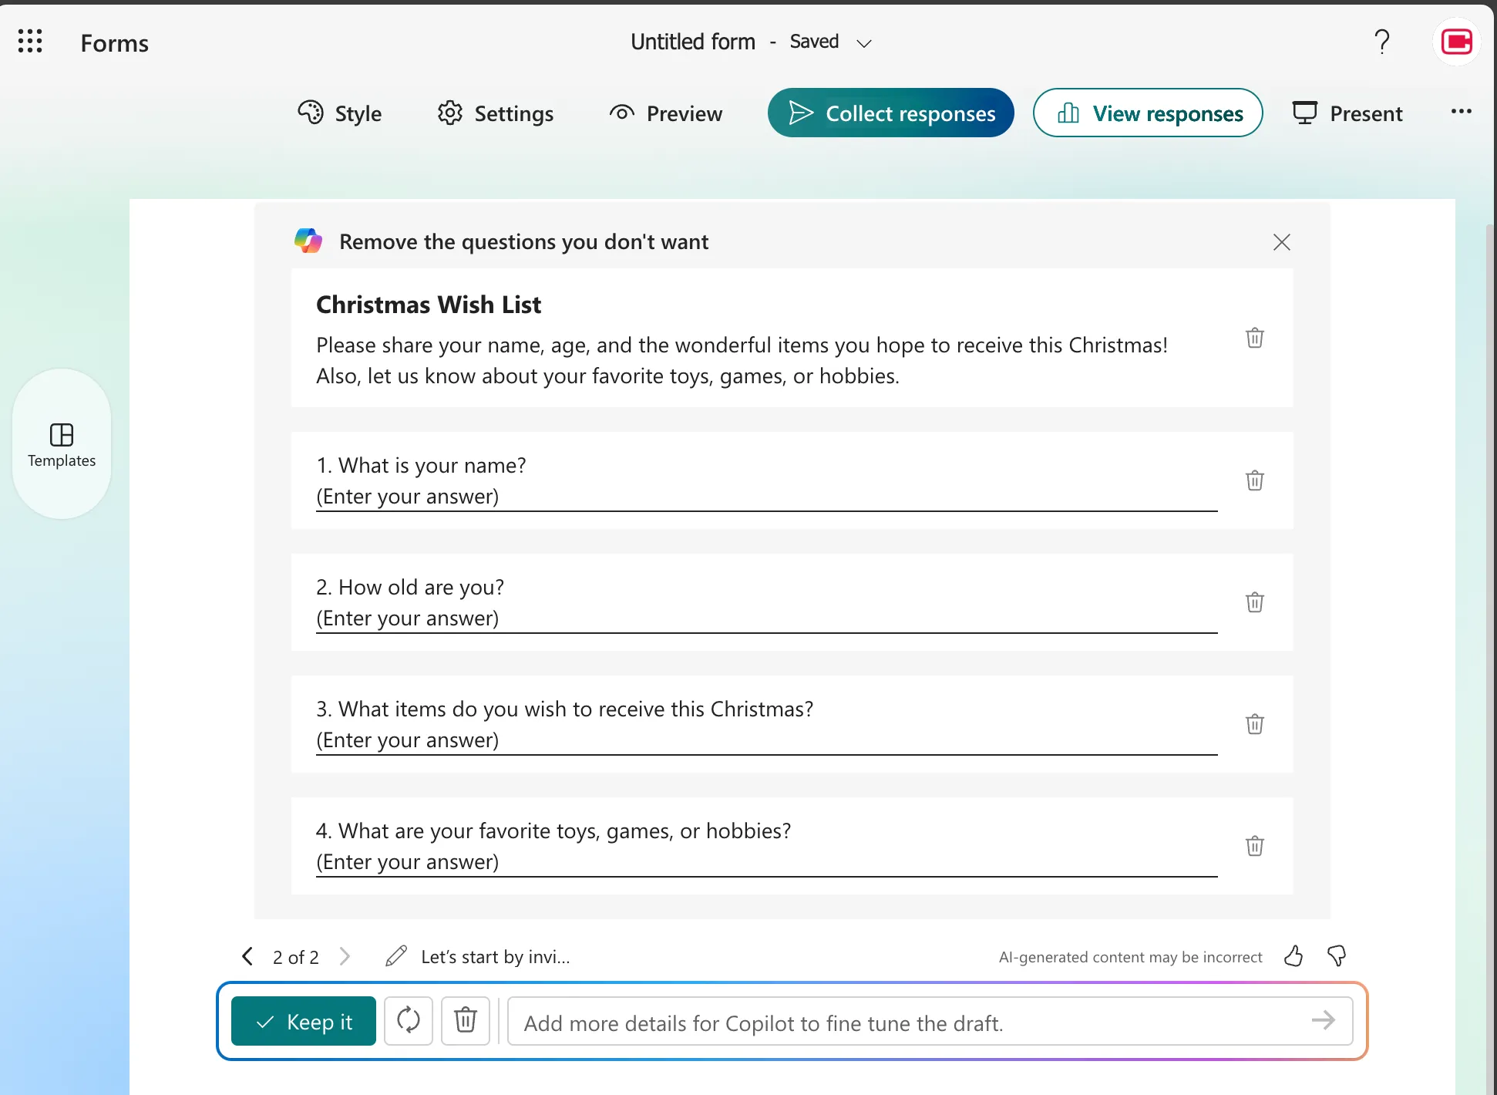Delete the Copilot draft with trash icon
The width and height of the screenshot is (1497, 1095).
click(x=465, y=1021)
